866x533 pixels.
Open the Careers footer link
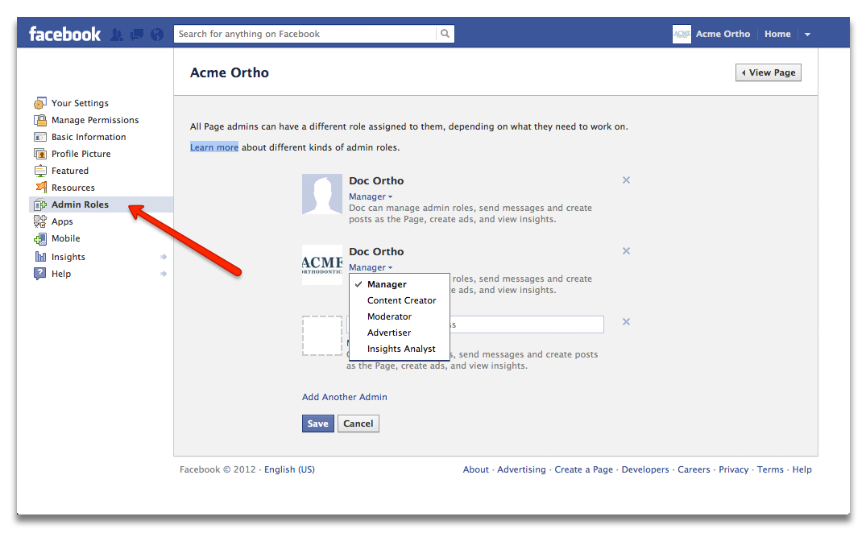click(x=694, y=469)
